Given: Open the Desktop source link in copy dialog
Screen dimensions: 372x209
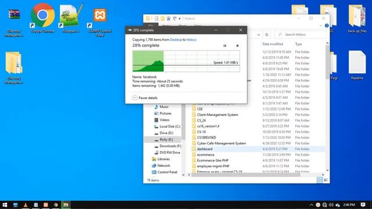Looking at the screenshot, I should pyautogui.click(x=176, y=39).
